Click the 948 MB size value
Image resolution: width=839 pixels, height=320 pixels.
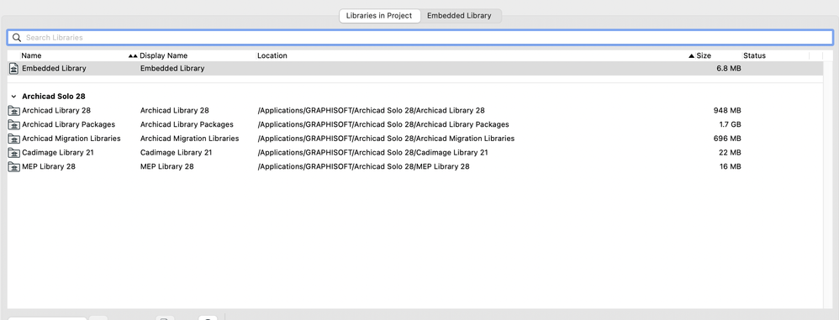click(x=727, y=111)
